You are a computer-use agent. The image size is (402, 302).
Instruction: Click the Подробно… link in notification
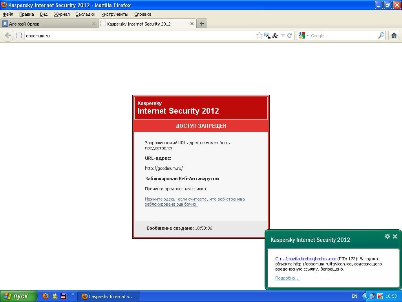(287, 278)
